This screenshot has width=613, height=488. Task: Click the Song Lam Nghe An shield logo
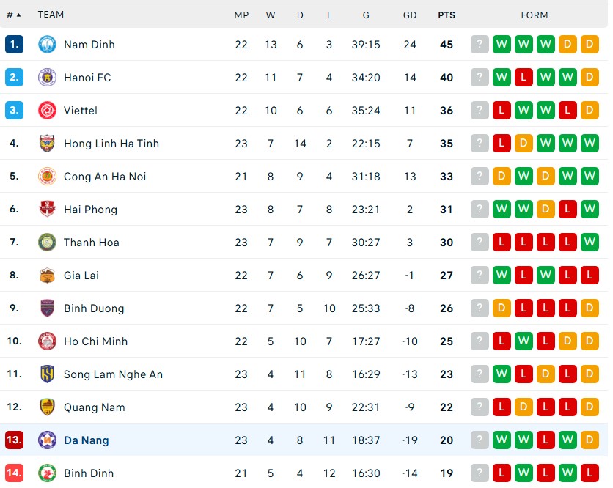48,374
